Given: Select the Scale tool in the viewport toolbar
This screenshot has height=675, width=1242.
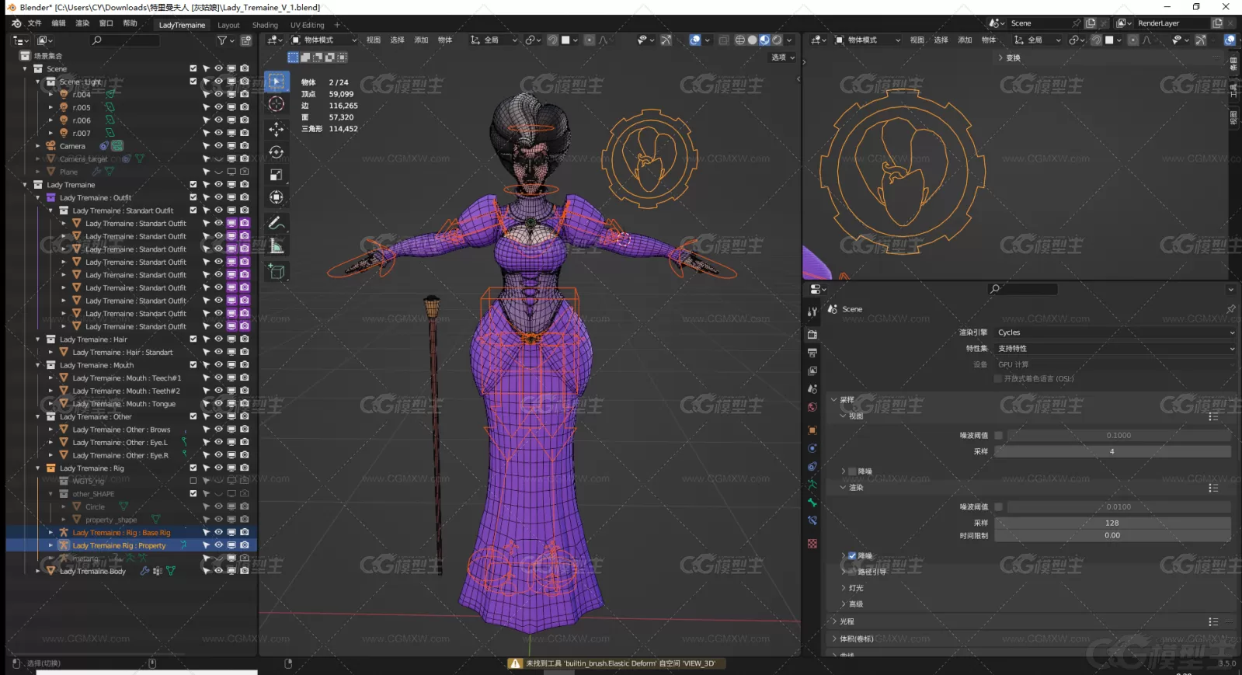Looking at the screenshot, I should coord(277,175).
